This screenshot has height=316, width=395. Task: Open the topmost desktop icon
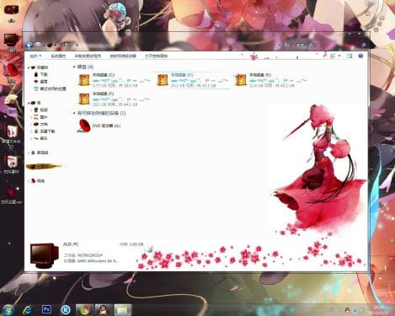click(11, 13)
